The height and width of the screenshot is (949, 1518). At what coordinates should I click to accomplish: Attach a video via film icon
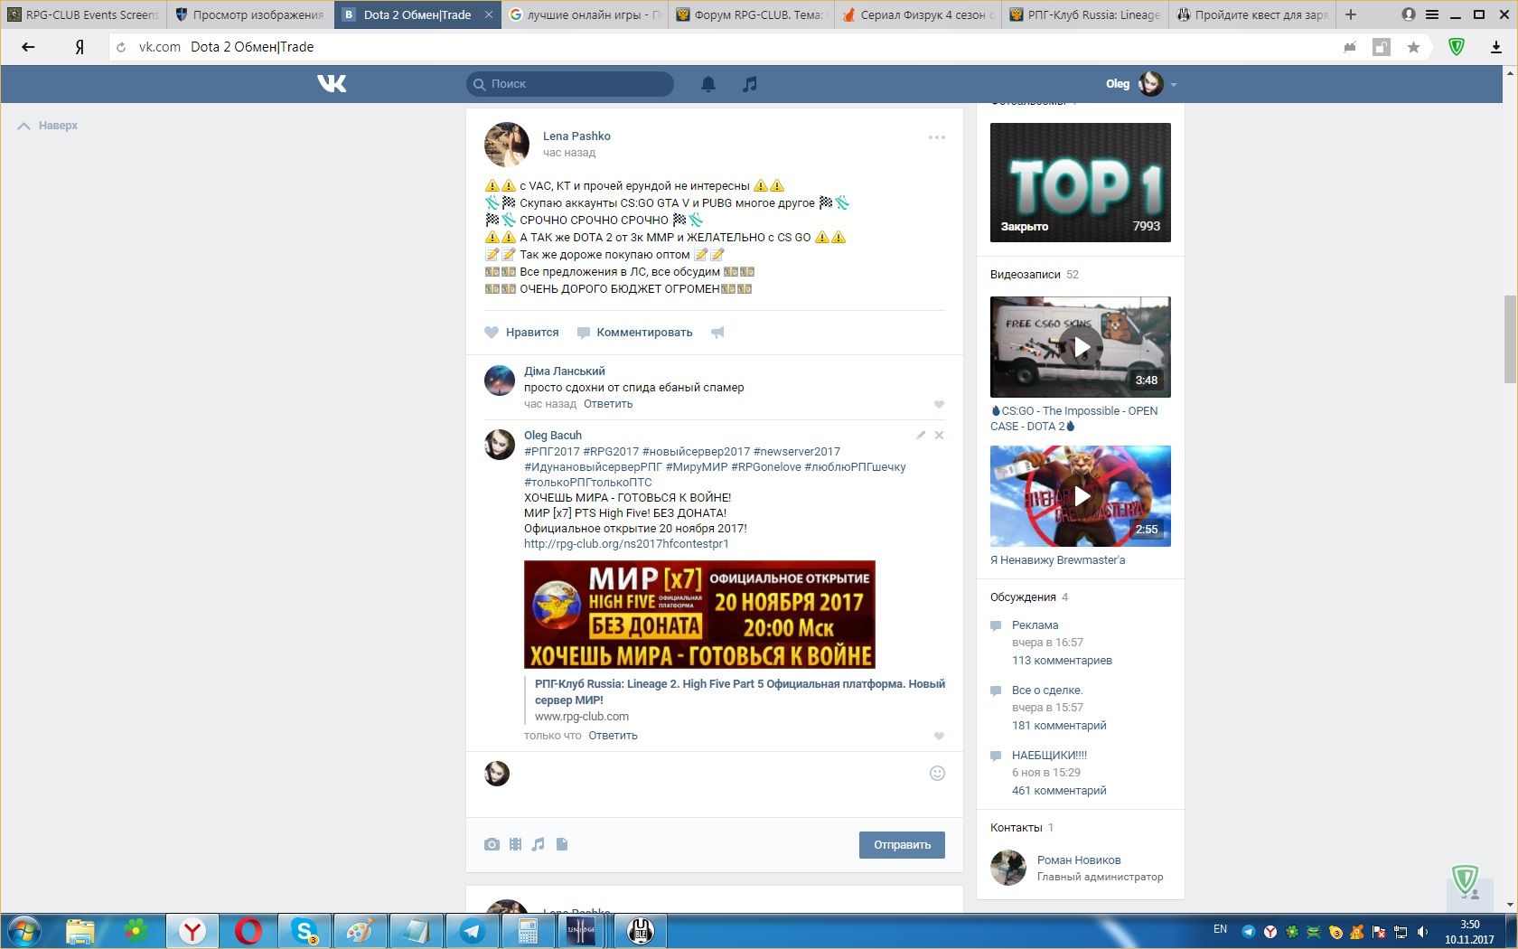click(515, 844)
